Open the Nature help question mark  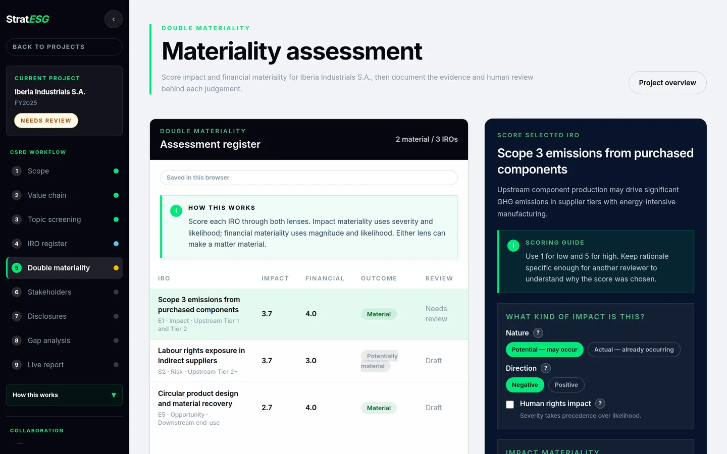click(x=538, y=333)
